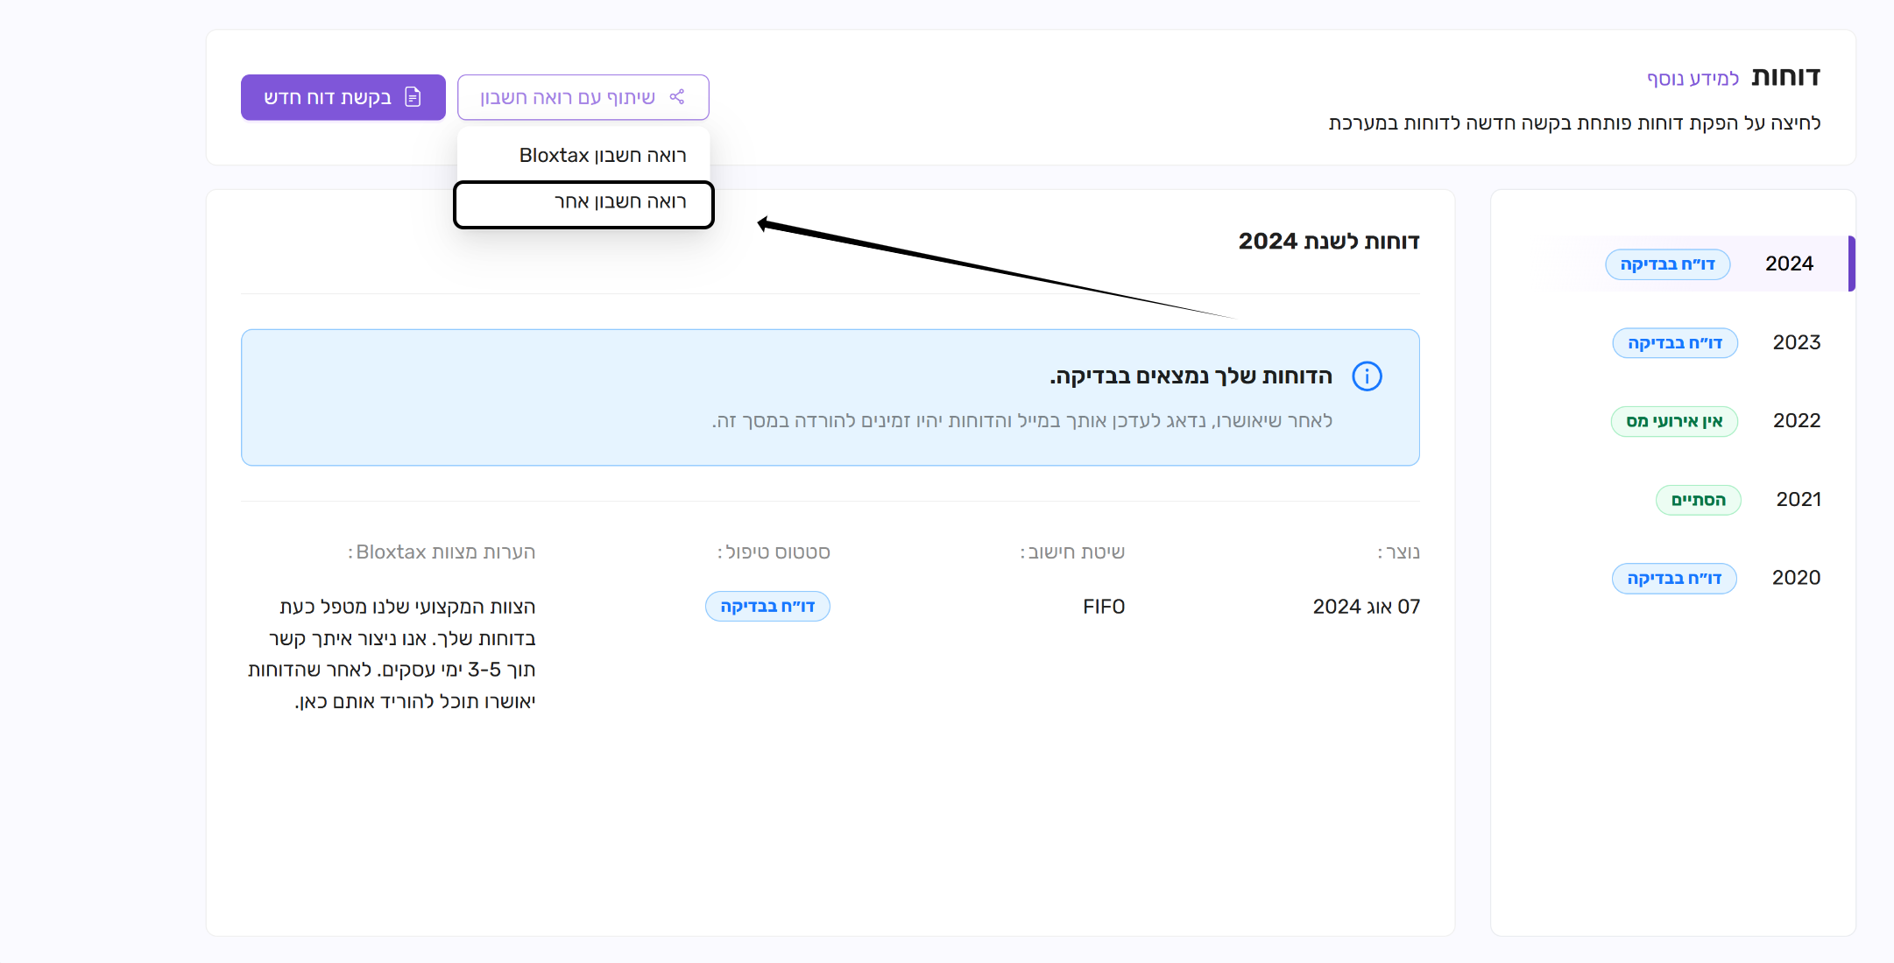Click the reports under review notice banner
This screenshot has width=1894, height=963.
(830, 397)
